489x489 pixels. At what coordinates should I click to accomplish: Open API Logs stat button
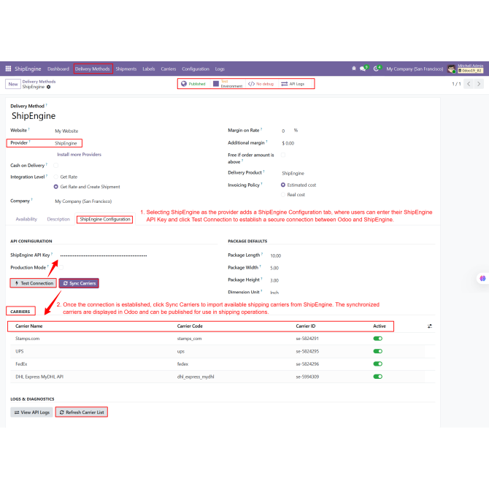(293, 84)
